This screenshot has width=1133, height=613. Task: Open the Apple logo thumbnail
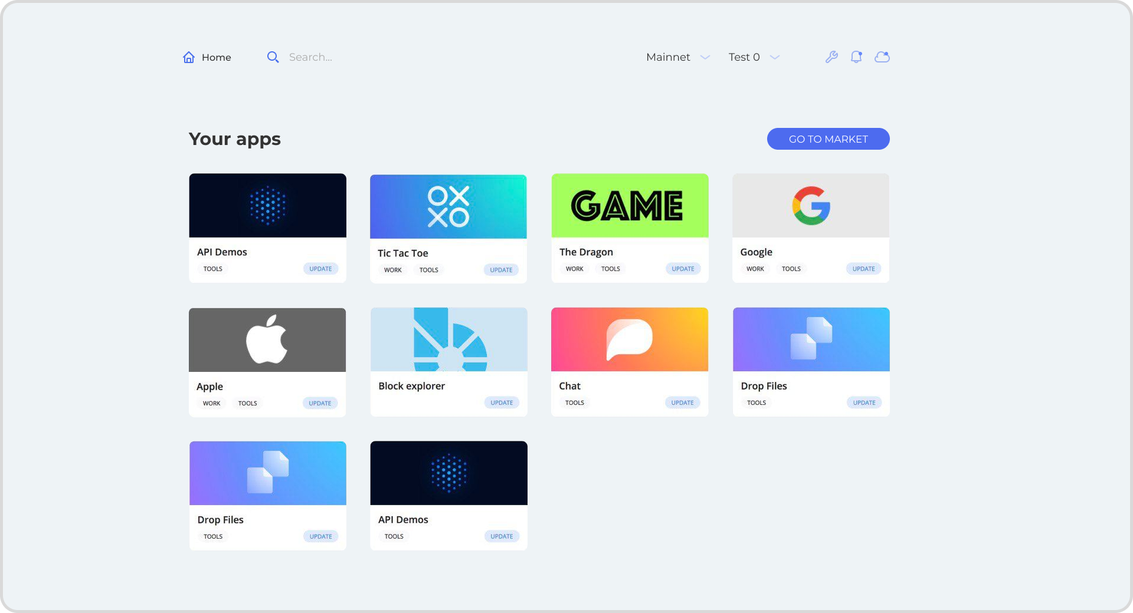pyautogui.click(x=267, y=340)
